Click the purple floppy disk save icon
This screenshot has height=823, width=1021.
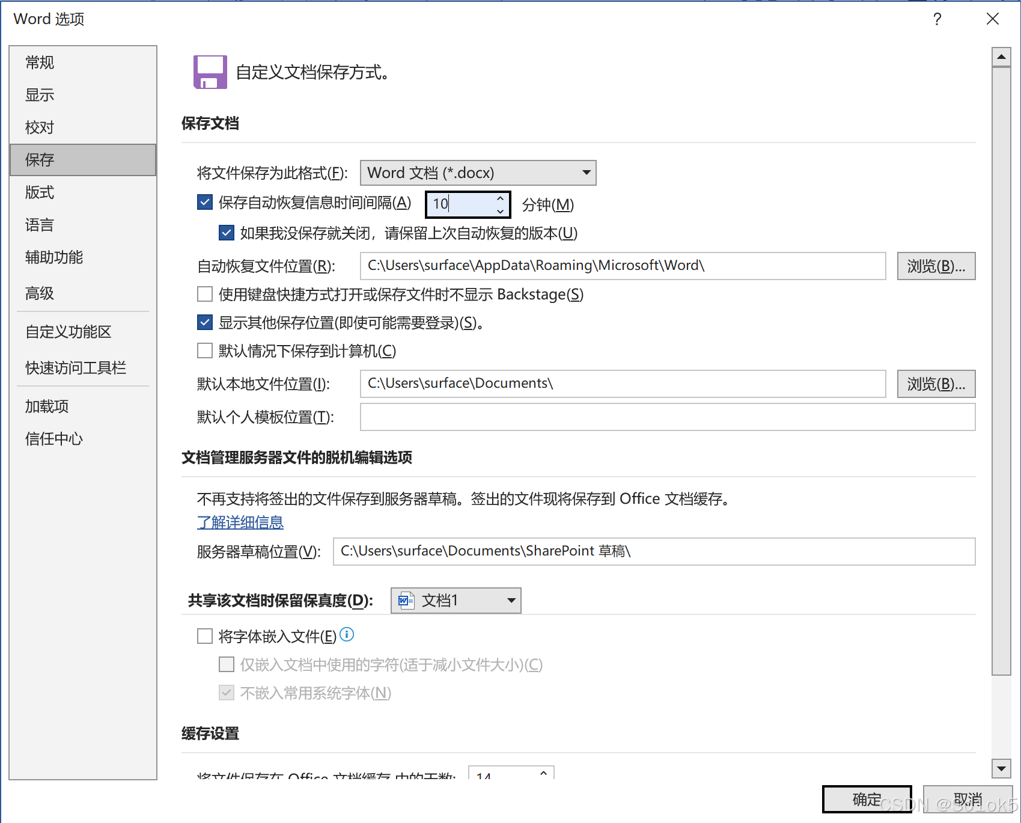tap(210, 72)
